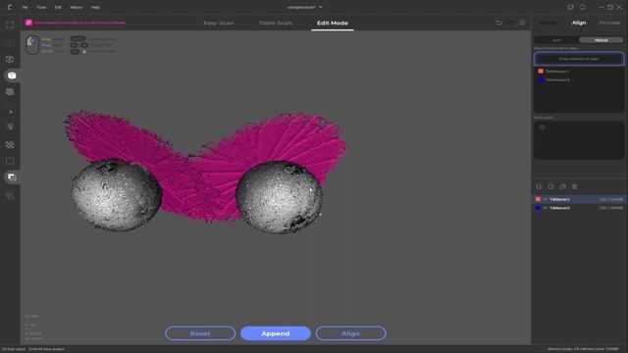Click the first title bar icon left of minimize
The height and width of the screenshot is (353, 628).
tap(570, 7)
